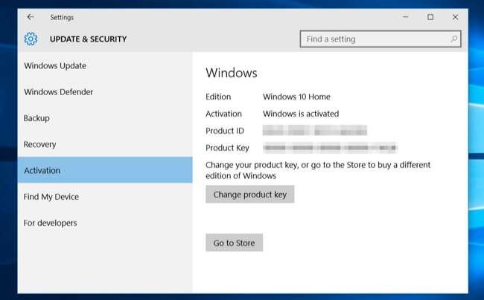Focus the 'Find a setting' search field
Image resolution: width=484 pixels, height=300 pixels.
point(372,39)
